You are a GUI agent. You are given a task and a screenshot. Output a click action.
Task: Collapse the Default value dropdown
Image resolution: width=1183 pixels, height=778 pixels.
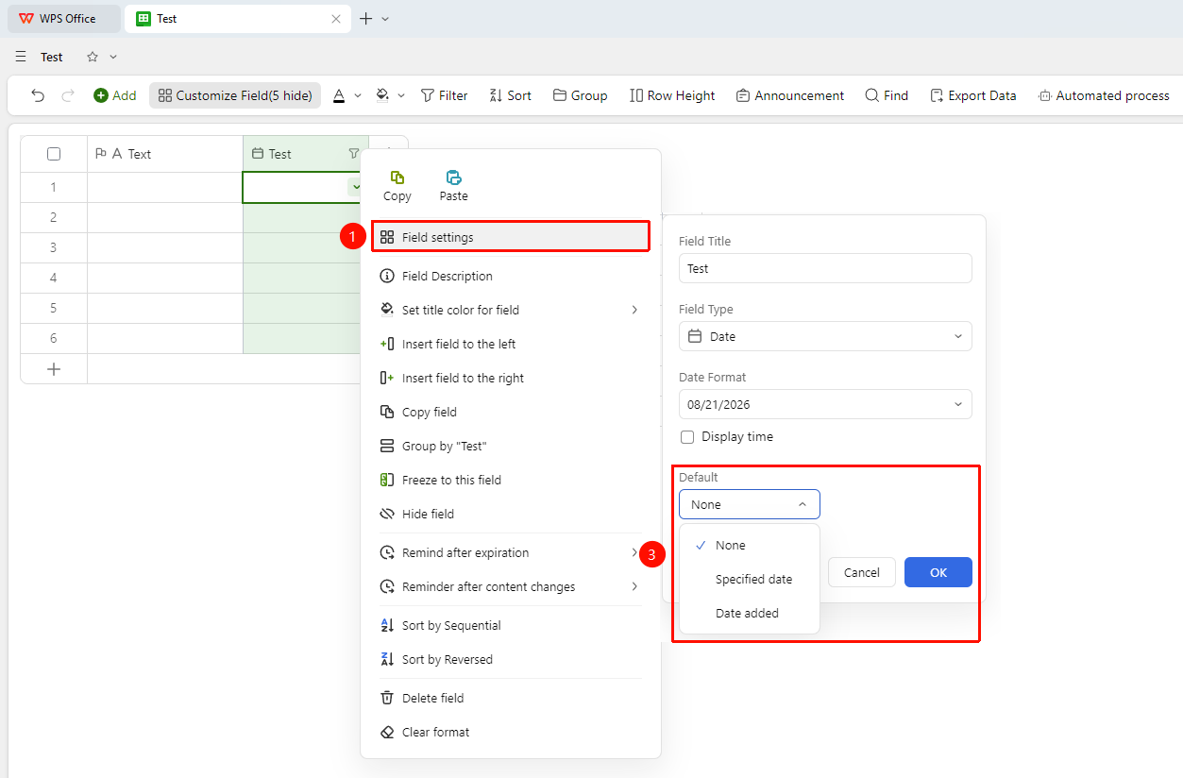click(750, 504)
